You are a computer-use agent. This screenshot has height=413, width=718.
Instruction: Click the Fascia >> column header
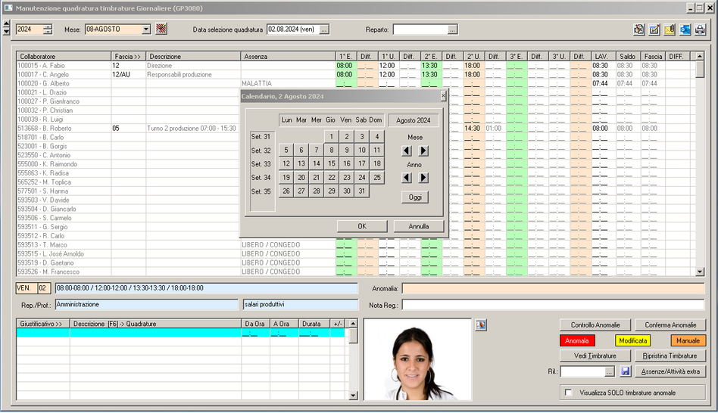(128, 57)
